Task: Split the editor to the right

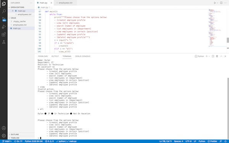Action: pos(221,3)
